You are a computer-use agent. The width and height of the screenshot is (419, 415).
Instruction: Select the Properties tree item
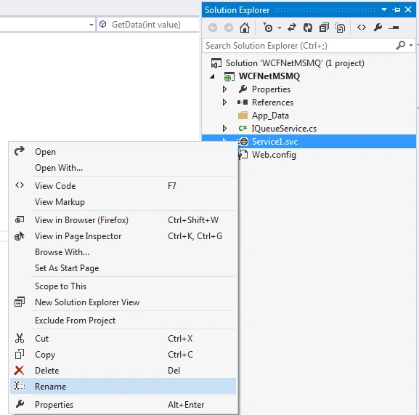coord(271,89)
